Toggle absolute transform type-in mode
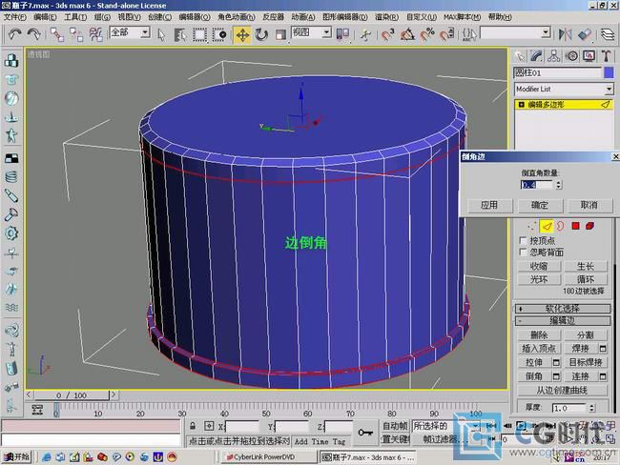 pyautogui.click(x=209, y=426)
